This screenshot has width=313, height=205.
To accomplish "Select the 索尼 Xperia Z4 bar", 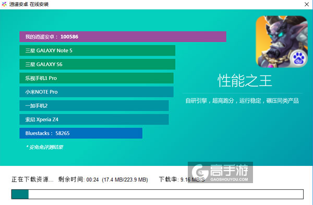I will pos(94,119).
